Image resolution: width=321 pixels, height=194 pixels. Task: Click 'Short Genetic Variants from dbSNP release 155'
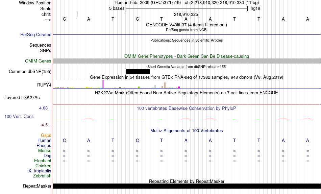pyautogui.click(x=187, y=67)
